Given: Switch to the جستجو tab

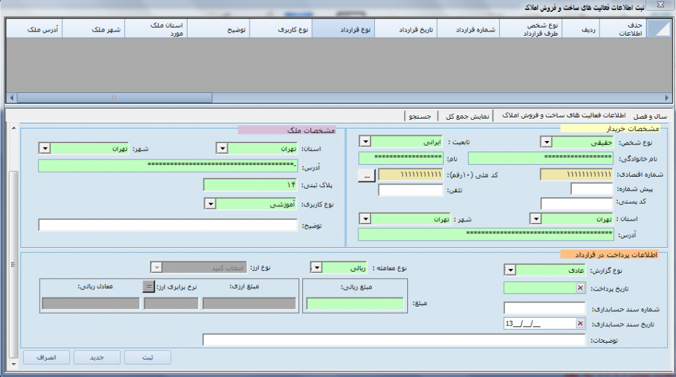Looking at the screenshot, I should click(421, 116).
